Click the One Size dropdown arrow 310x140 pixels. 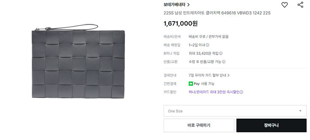tap(300, 111)
